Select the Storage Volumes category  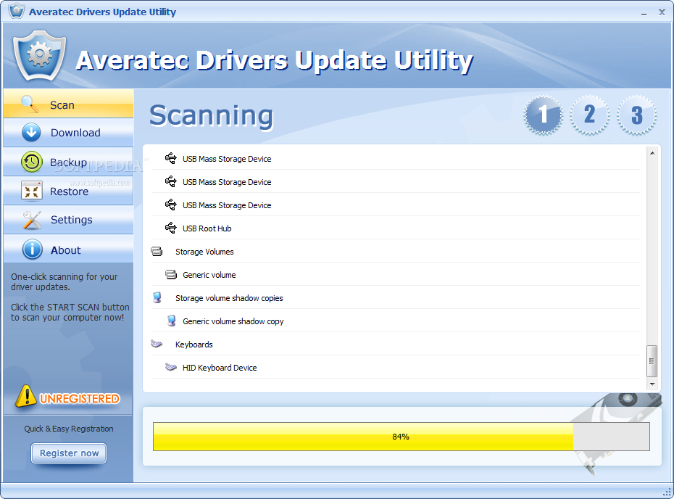click(395, 251)
